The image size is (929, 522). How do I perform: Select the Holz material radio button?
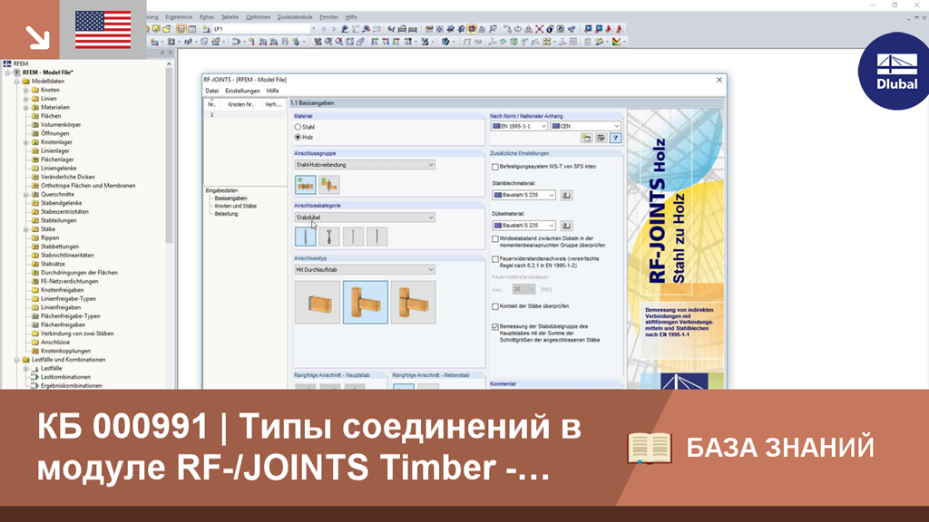coord(298,137)
